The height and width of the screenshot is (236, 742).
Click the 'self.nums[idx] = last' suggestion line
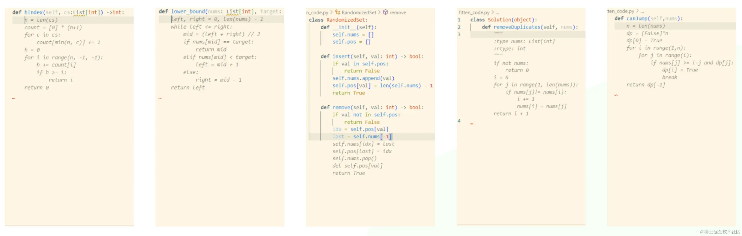click(363, 144)
